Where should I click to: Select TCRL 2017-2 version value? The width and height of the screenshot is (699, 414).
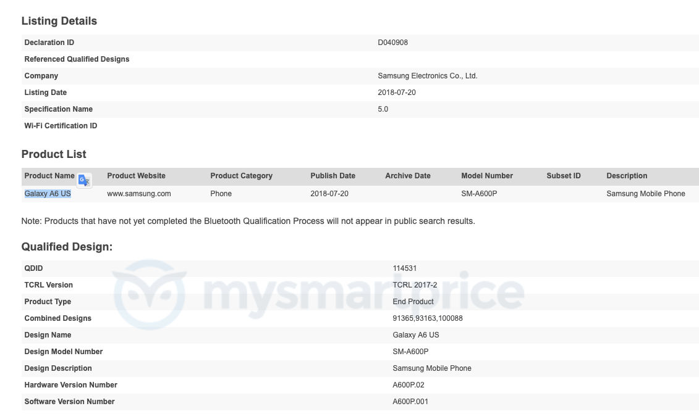[415, 285]
